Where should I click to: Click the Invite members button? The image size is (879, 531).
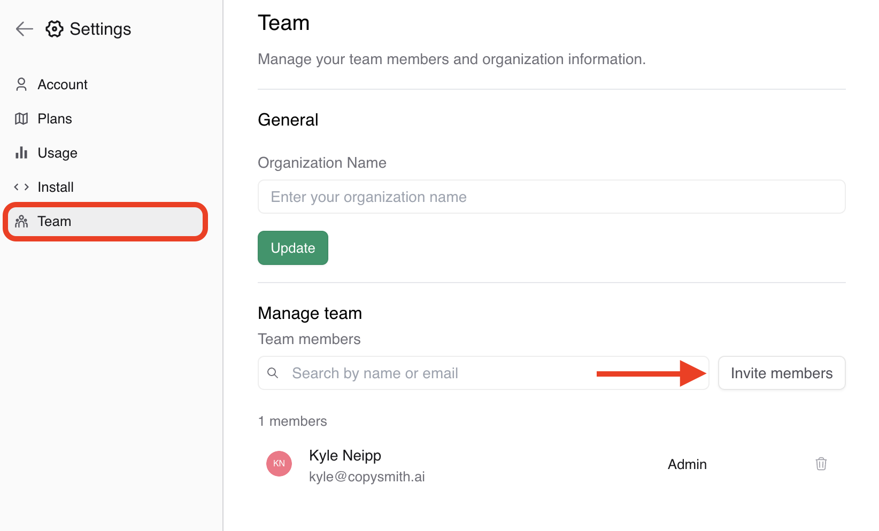point(781,373)
